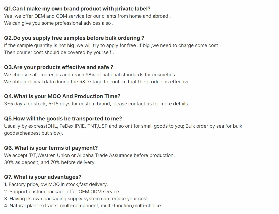Click the sample quantity answer line

pyautogui.click(x=112, y=45)
